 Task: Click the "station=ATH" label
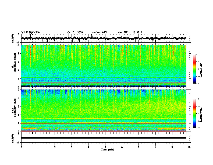pyautogui.click(x=100, y=32)
